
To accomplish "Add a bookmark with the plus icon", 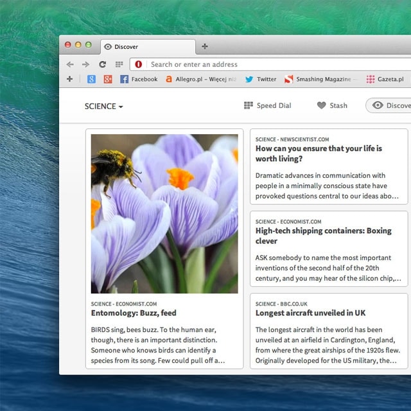I will tap(70, 79).
